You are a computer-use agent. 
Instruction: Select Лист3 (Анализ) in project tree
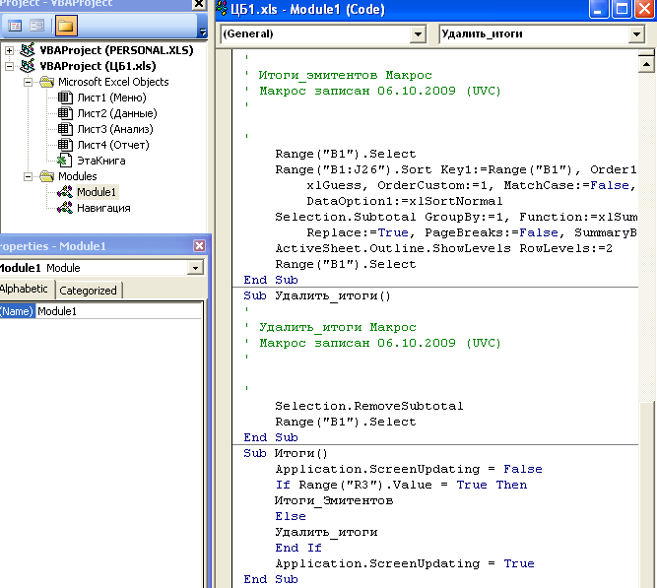[x=115, y=129]
